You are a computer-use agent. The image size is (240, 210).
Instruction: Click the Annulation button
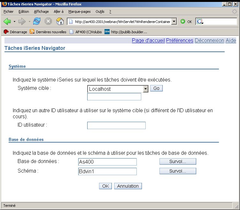pos(128,186)
